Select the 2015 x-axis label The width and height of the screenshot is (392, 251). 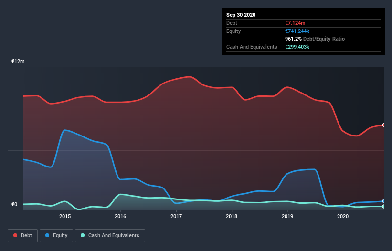pos(65,216)
